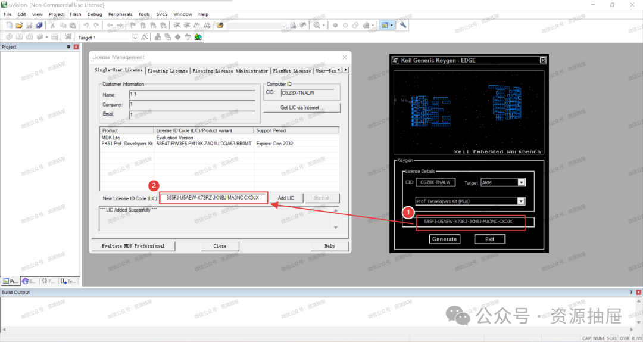Select the Single-User License tab
Viewport: 643px width, 342px height.
(x=118, y=70)
